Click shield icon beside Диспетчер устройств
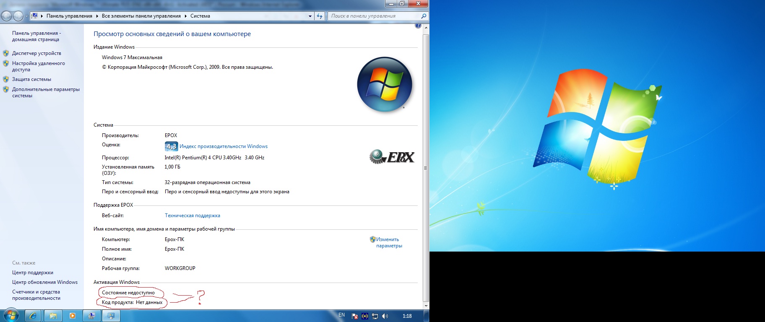 [x=6, y=53]
